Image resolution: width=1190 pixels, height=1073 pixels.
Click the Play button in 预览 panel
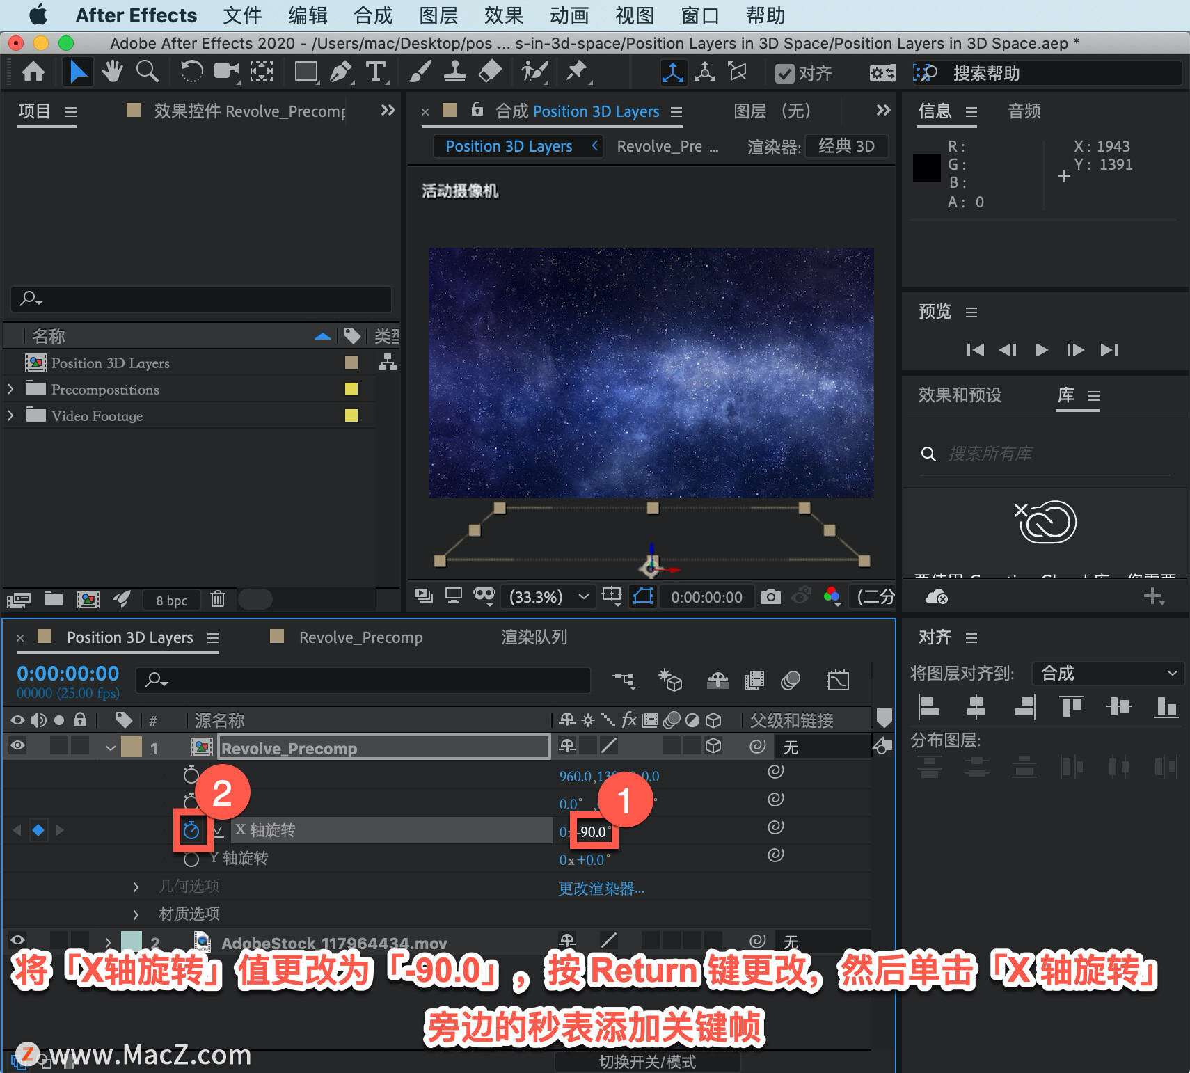[1041, 350]
